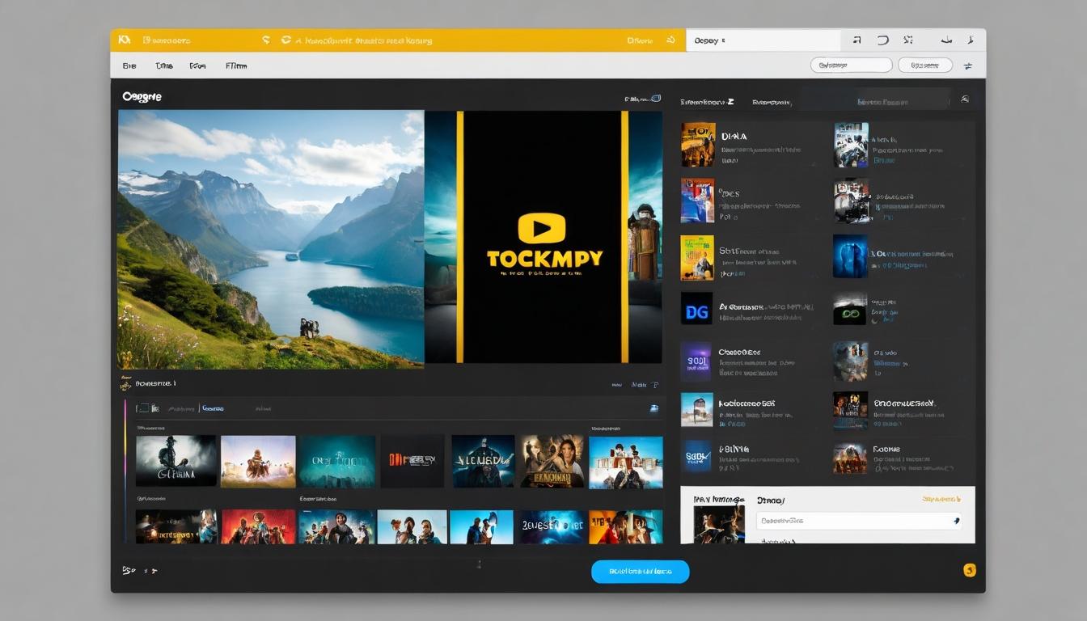Open the fourth menu item in the menu bar
Screen dimensions: 1087x621
[236, 65]
